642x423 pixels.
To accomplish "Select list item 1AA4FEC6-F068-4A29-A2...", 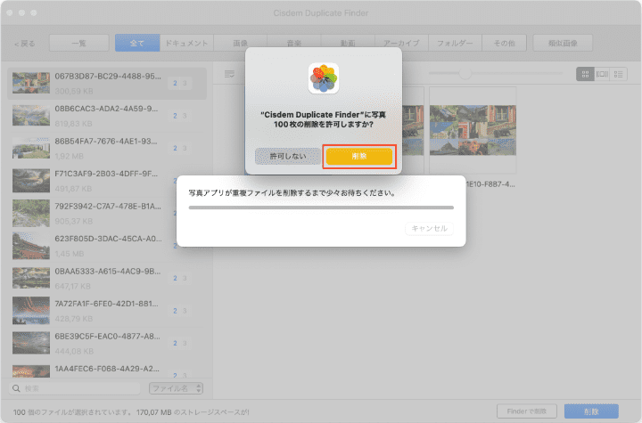I will coord(107,370).
